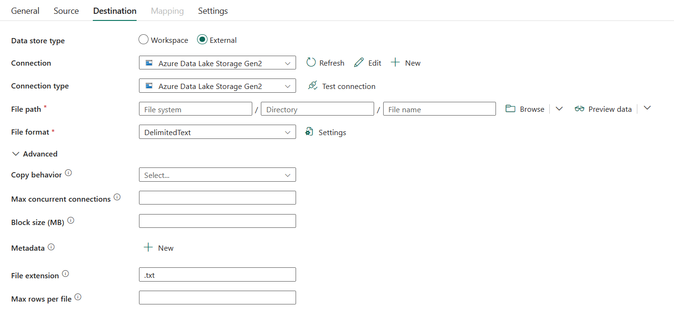
Task: Click the Edit connection button label
Action: tap(375, 63)
